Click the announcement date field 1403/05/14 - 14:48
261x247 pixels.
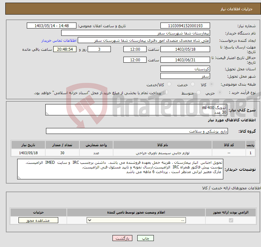coord(51,26)
